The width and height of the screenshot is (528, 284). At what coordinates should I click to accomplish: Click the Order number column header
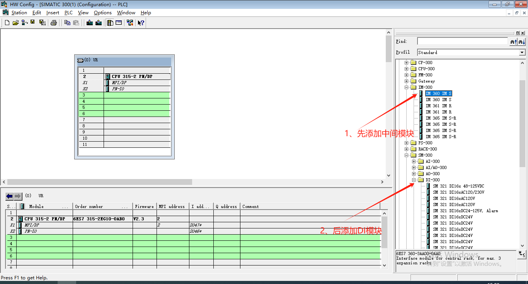pos(102,206)
